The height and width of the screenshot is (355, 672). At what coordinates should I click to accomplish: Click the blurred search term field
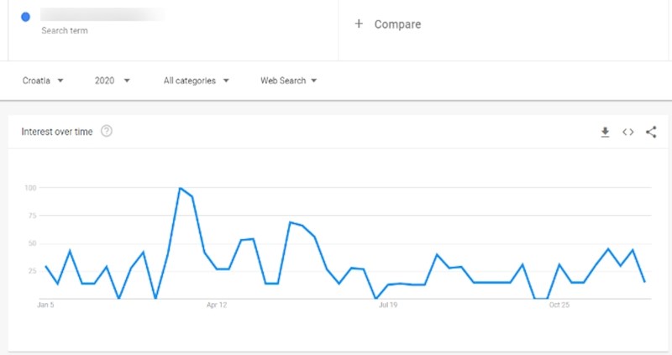click(x=102, y=14)
